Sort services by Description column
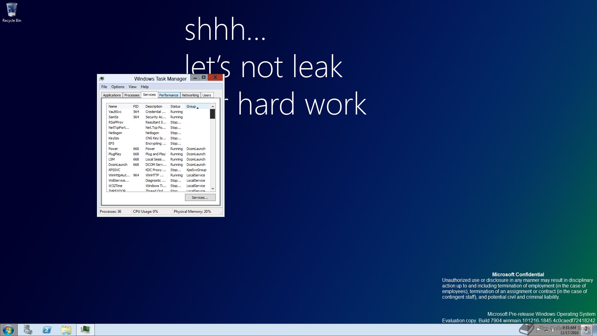The width and height of the screenshot is (597, 336). 156,106
